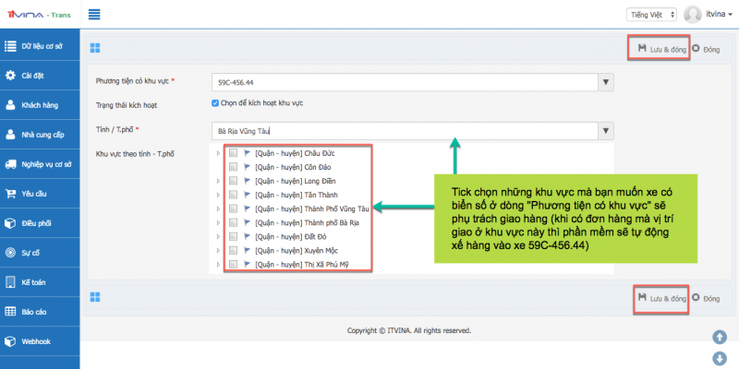Click the scroll-to-top arrow icon
739x369 pixels.
pyautogui.click(x=720, y=338)
